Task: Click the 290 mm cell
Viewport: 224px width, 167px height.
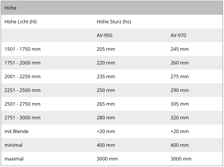Action: (x=179, y=90)
